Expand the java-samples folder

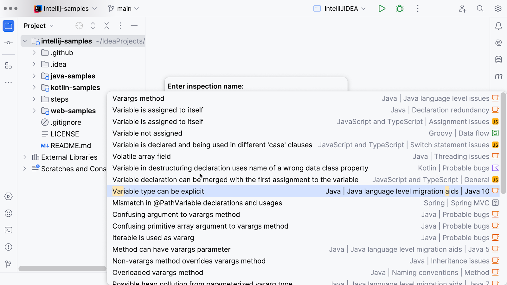(x=34, y=76)
